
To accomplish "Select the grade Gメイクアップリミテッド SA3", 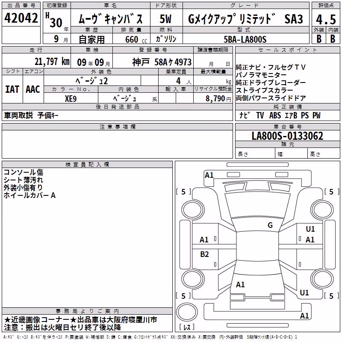I will (x=245, y=19).
